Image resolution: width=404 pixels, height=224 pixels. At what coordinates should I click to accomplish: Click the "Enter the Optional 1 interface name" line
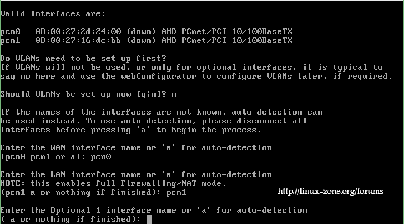(154, 210)
